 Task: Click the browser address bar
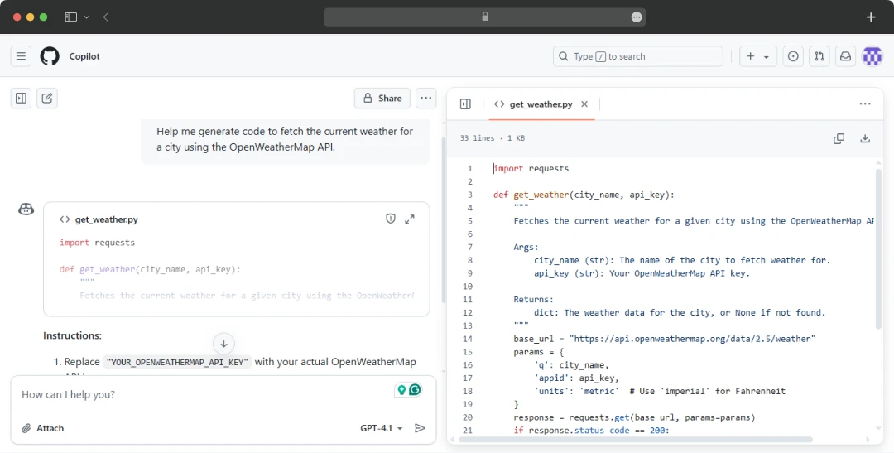[x=484, y=17]
